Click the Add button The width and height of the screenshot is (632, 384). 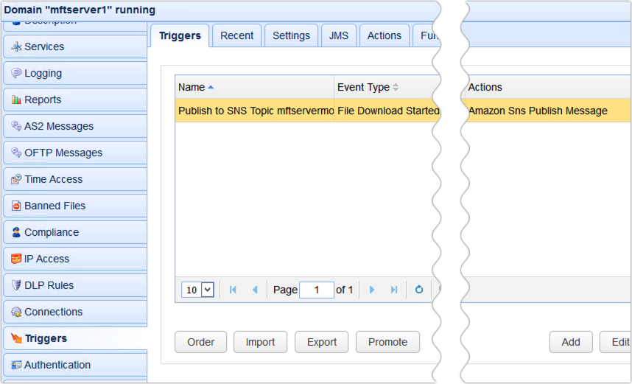coord(570,342)
